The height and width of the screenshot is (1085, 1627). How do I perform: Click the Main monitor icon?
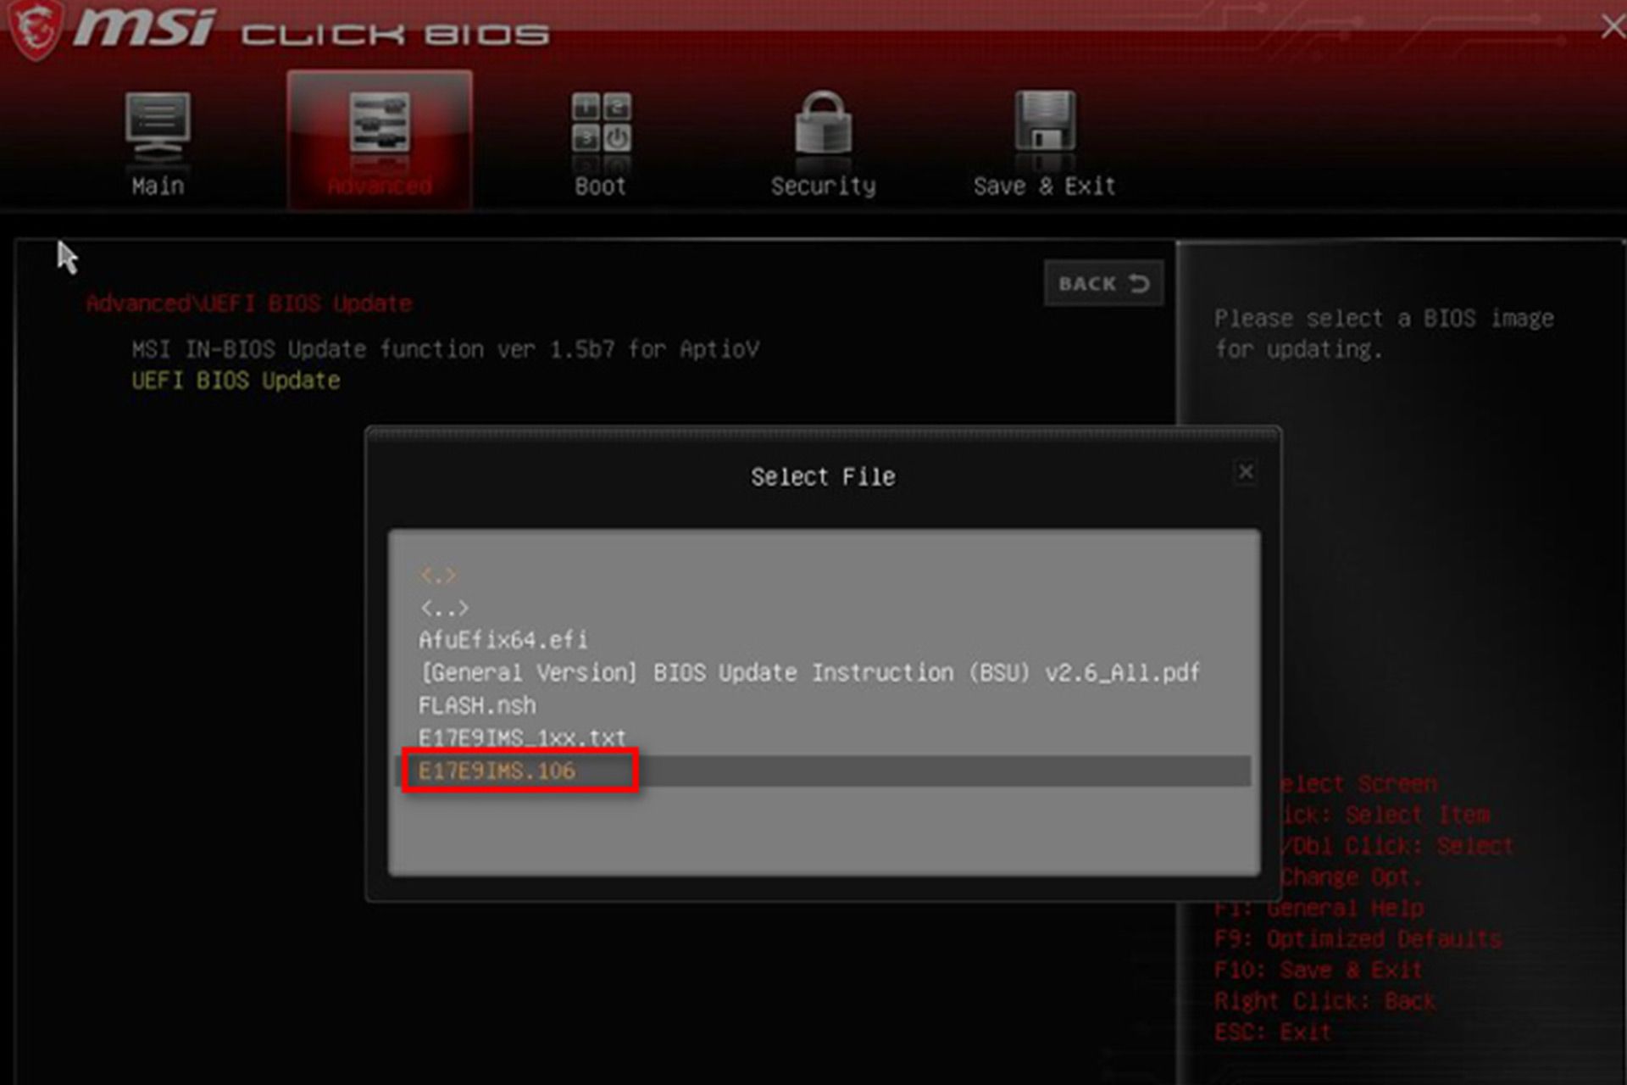pyautogui.click(x=158, y=125)
